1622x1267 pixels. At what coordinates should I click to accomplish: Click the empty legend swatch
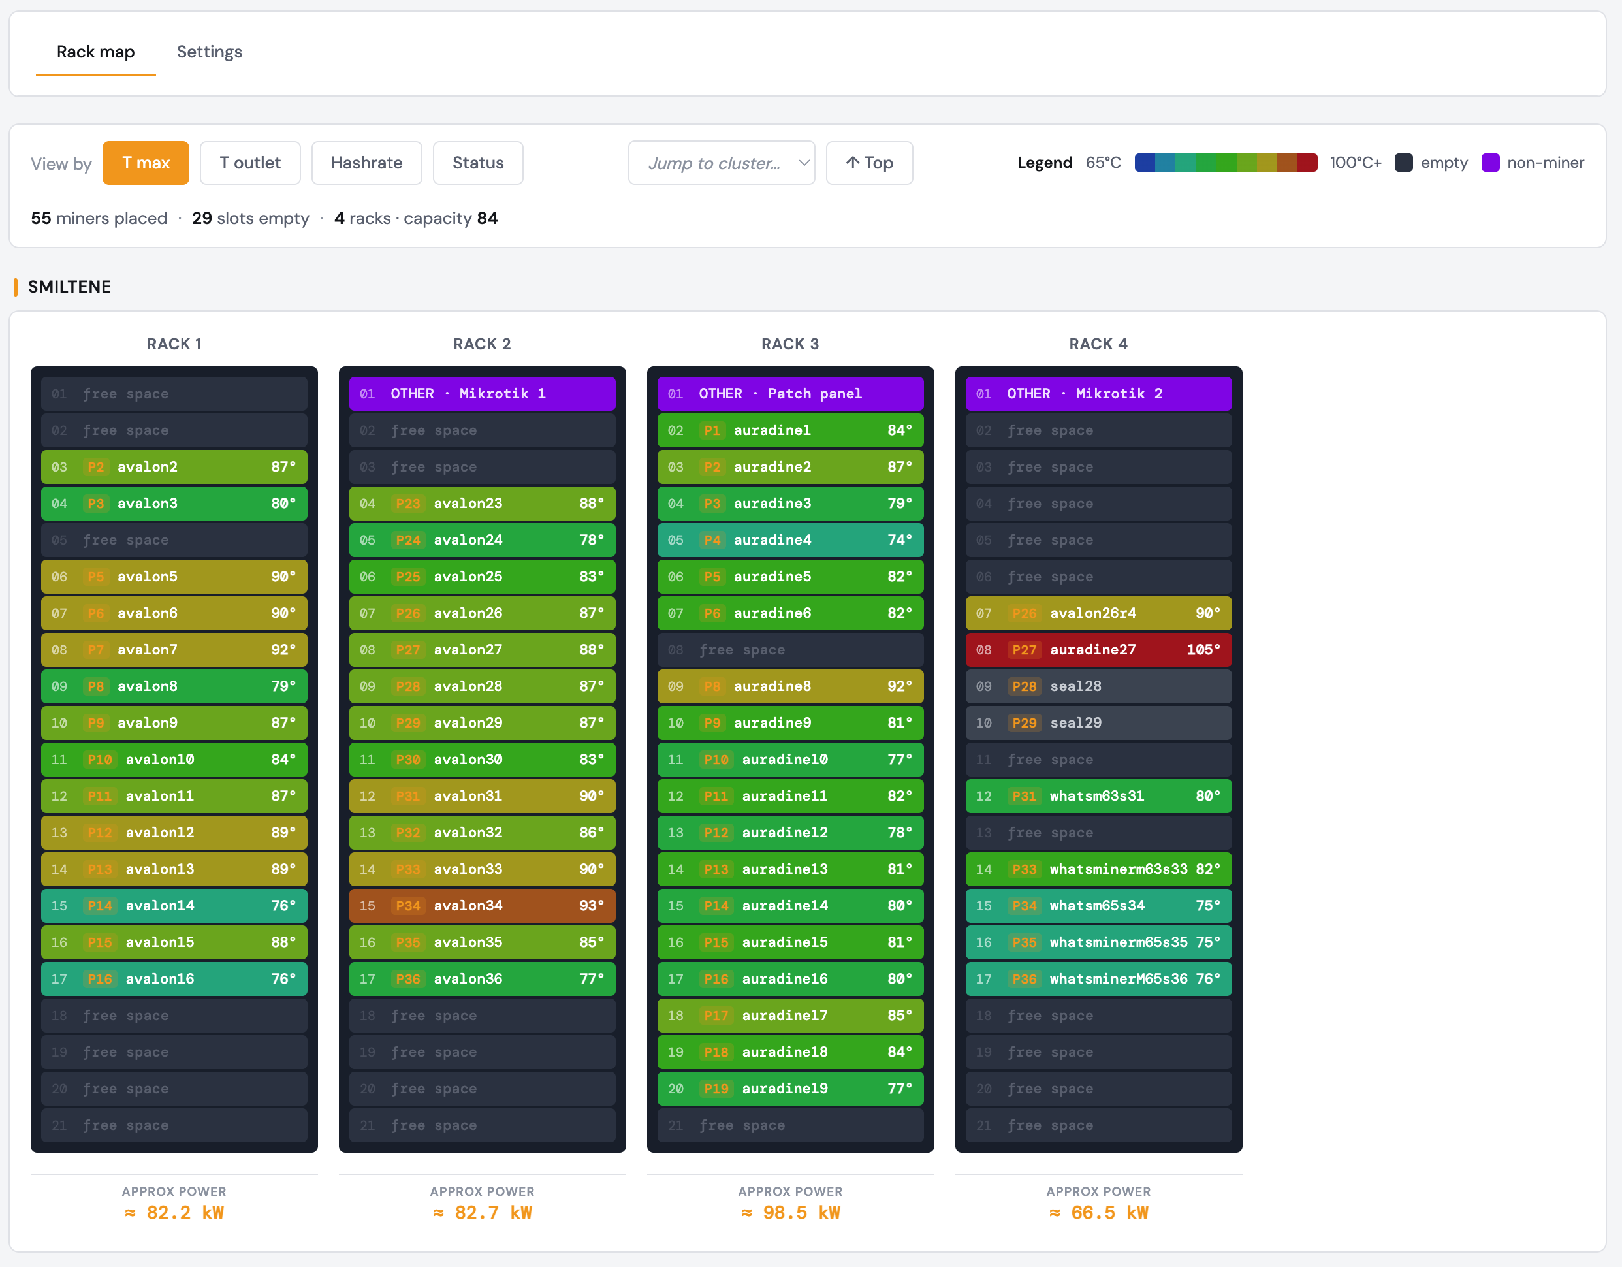[x=1404, y=163]
